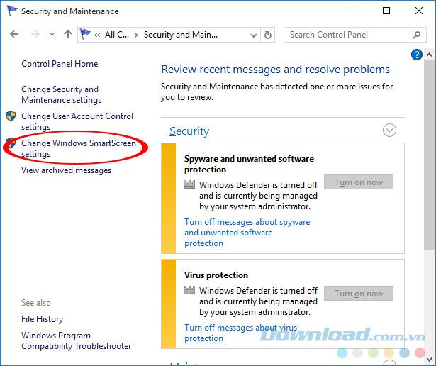Click the search magnifier icon
Screen dimensions: 436x366
pos(416,35)
